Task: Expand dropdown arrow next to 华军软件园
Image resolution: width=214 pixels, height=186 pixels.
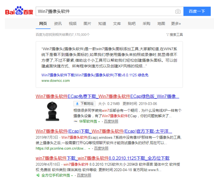Action: point(99,121)
